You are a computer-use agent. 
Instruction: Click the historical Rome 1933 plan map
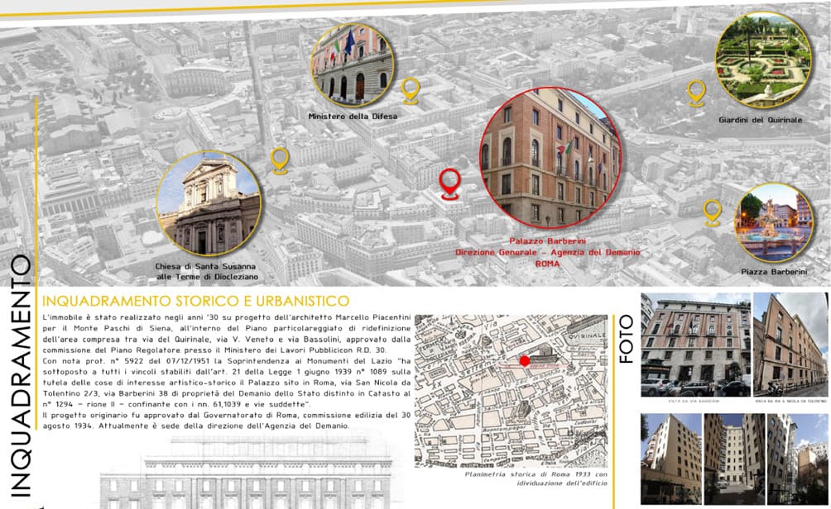[x=511, y=392]
